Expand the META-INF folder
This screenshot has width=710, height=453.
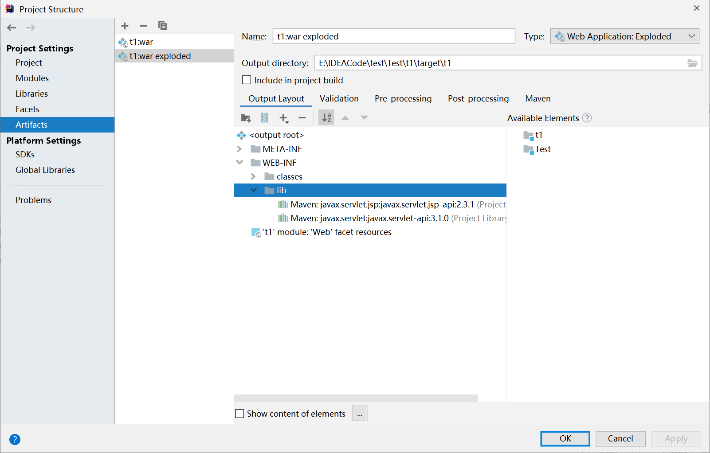click(239, 149)
